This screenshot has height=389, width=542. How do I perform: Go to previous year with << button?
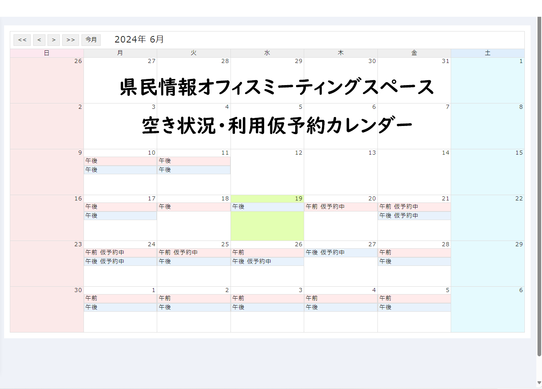(x=22, y=40)
